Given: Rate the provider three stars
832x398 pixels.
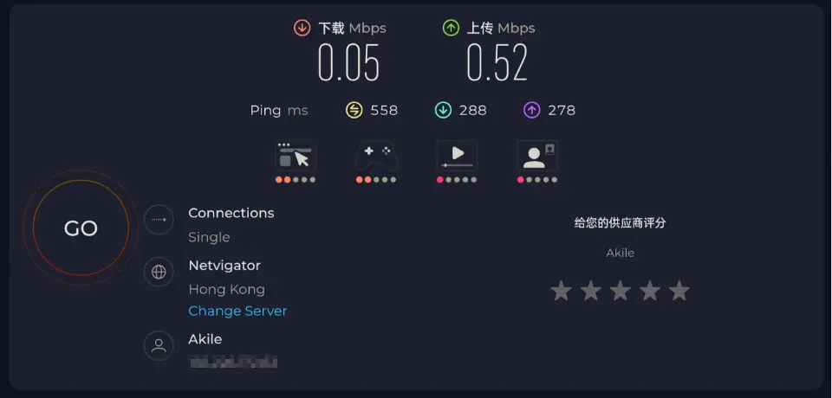Looking at the screenshot, I should point(621,291).
